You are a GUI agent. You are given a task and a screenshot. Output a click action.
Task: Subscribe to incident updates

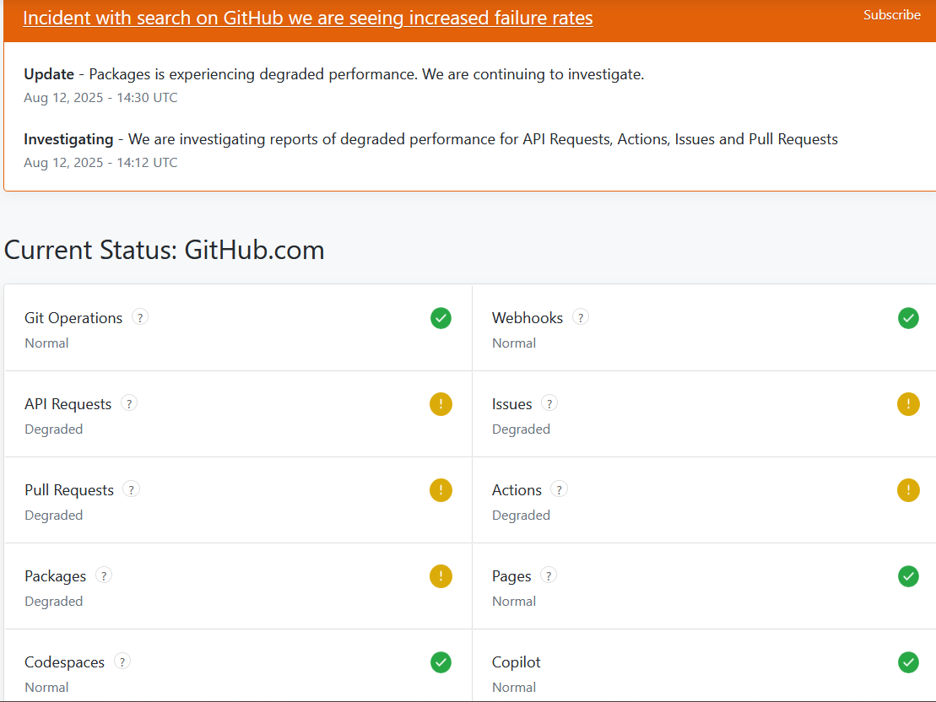pos(891,15)
